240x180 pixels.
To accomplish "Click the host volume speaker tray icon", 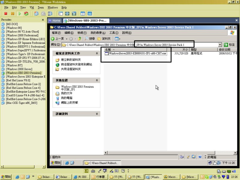I will tap(234, 171).
